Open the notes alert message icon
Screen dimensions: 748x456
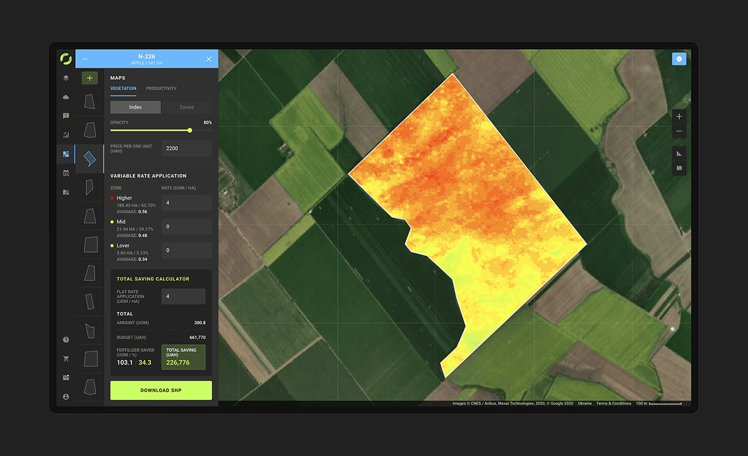65,116
